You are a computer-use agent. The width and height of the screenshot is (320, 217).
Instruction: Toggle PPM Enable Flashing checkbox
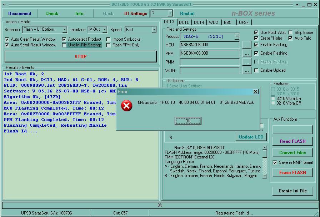pos(256,53)
